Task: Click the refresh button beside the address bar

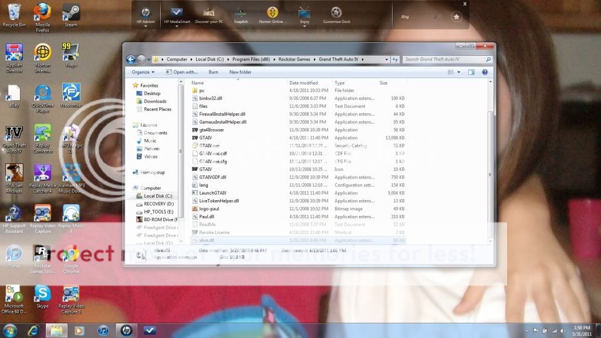Action: coord(395,59)
